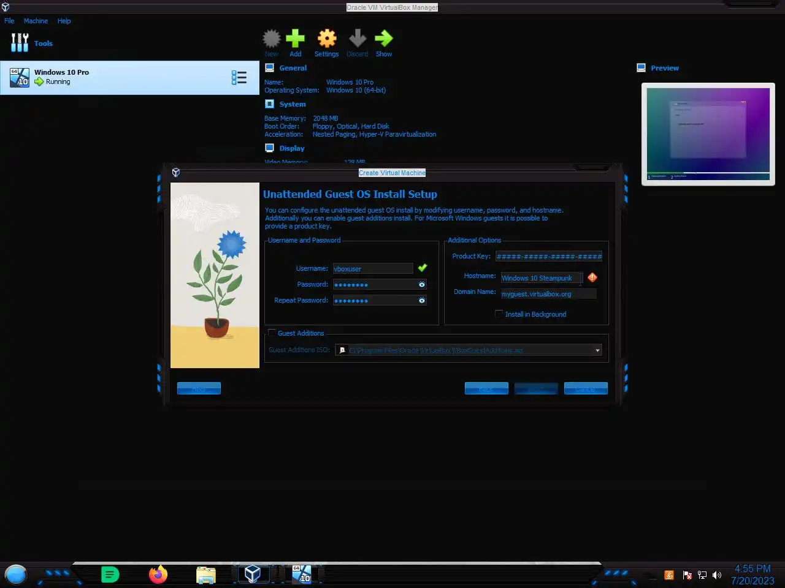Cancel the Create Virtual Machine wizard
The width and height of the screenshot is (785, 588).
coord(586,389)
